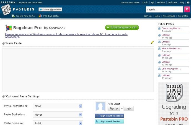Open the Paste Exposure dropdown
Screen dimensions: 191x125
[x=58, y=123]
